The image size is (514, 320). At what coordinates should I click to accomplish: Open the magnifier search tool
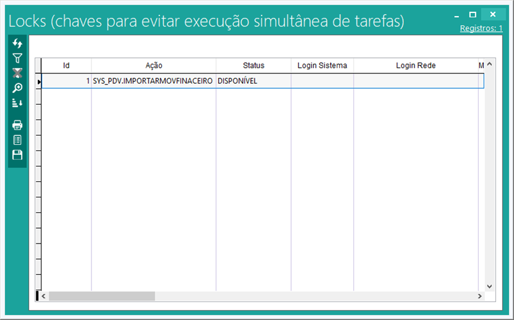(x=17, y=88)
